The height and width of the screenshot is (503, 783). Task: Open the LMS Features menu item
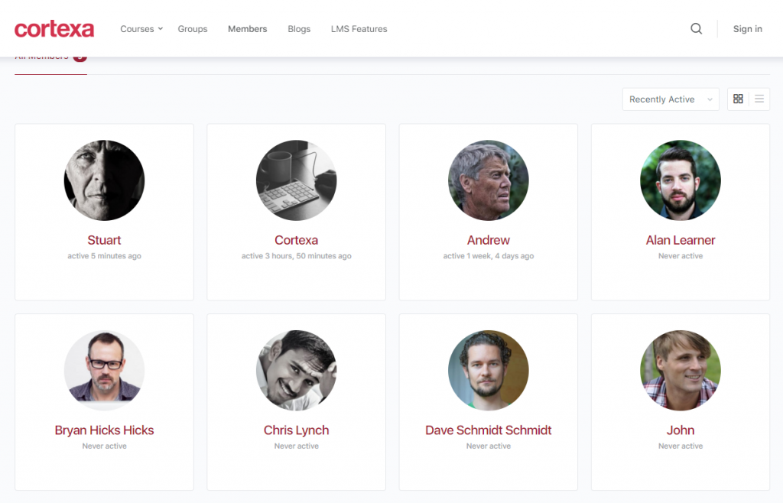coord(359,29)
